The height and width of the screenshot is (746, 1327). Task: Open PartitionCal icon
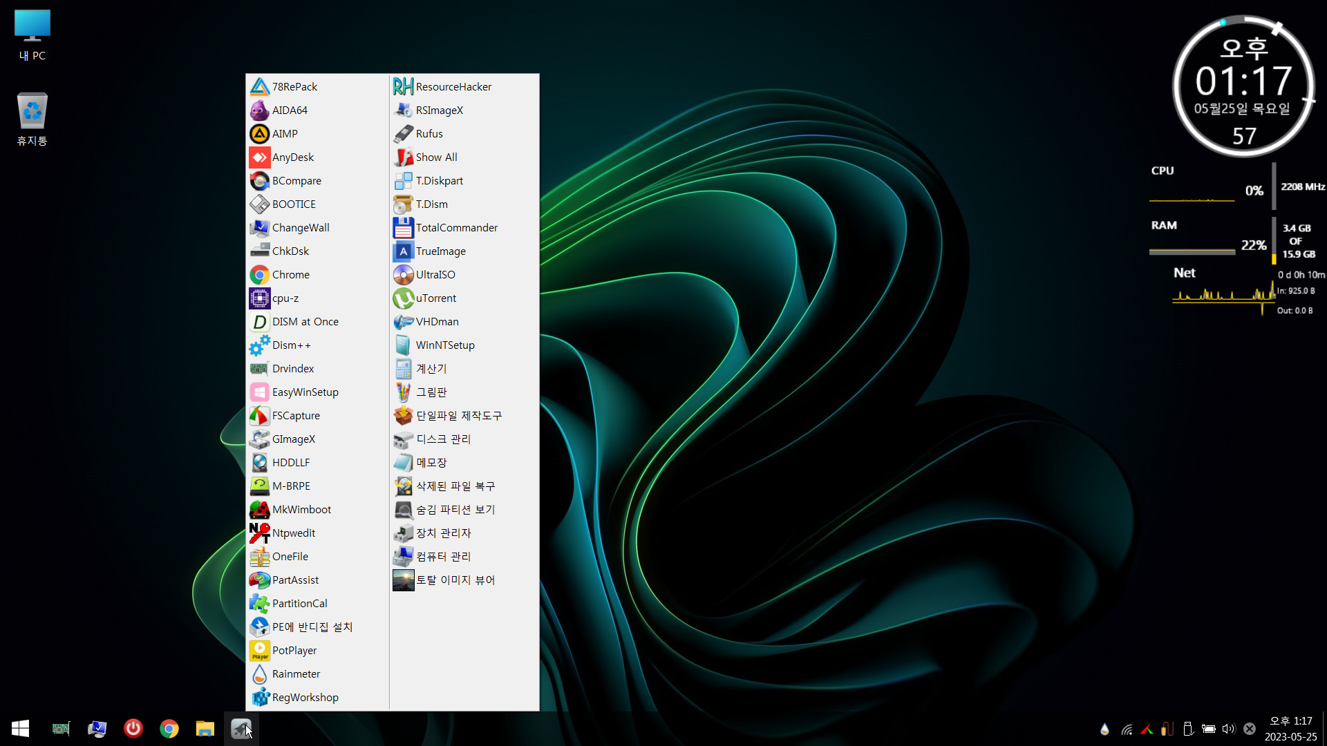click(259, 603)
